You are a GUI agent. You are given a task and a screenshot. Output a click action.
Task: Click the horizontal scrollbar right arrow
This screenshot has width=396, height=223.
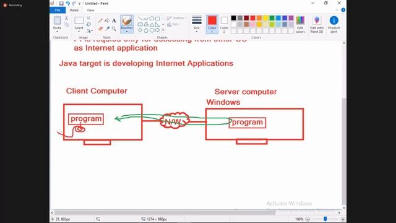(x=339, y=212)
